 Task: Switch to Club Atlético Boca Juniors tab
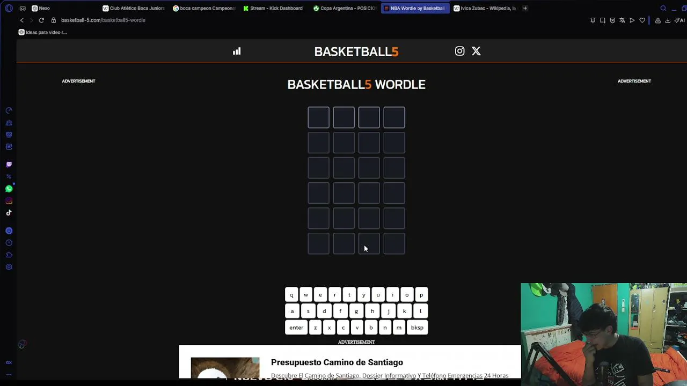134,8
